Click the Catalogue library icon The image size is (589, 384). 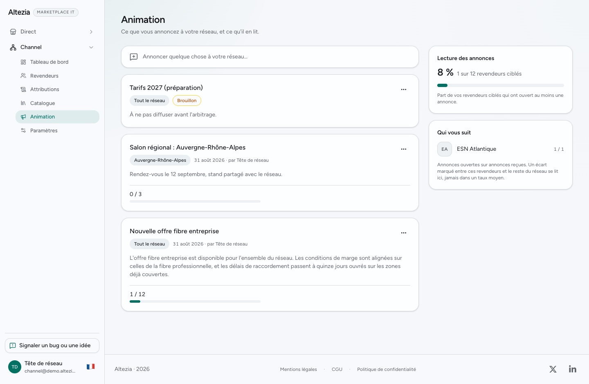23,103
